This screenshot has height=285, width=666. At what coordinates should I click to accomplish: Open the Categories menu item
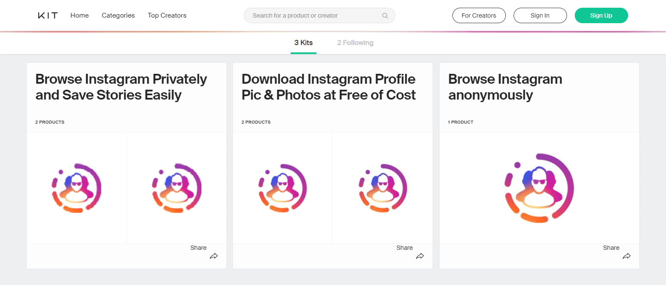coord(118,15)
